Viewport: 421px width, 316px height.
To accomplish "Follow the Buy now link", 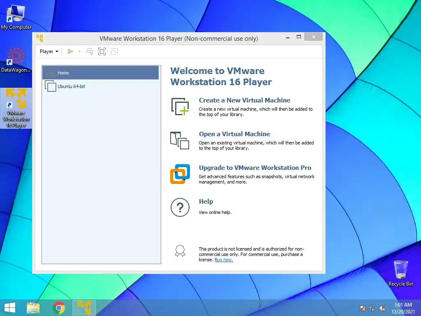I will tap(224, 260).
